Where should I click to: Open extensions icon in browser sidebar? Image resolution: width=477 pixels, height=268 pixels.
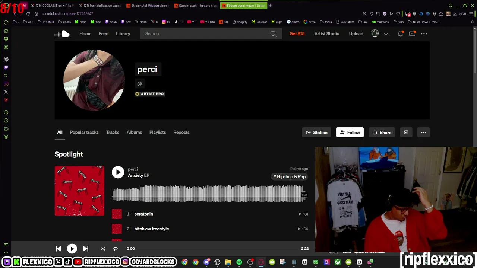tap(6, 129)
